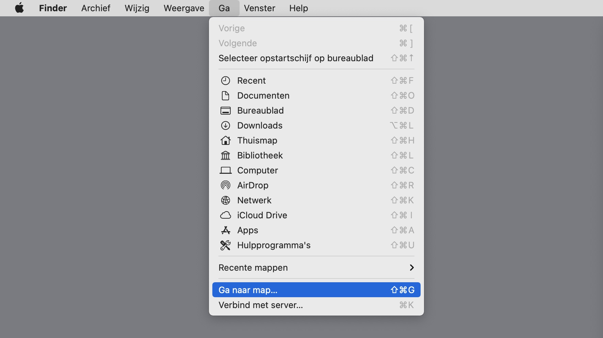Image resolution: width=603 pixels, height=338 pixels.
Task: Go to Bureaublad label
Action: [x=260, y=111]
